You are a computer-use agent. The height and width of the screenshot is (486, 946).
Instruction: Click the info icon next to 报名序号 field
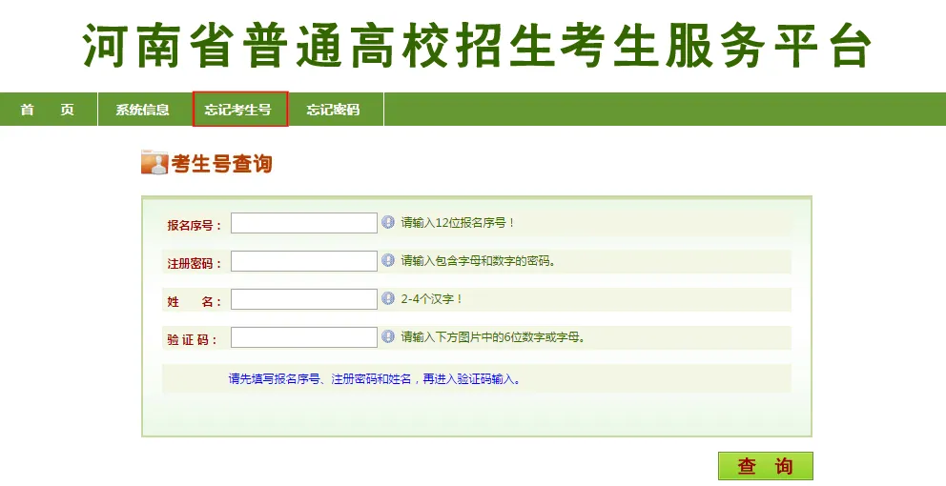[x=388, y=222]
